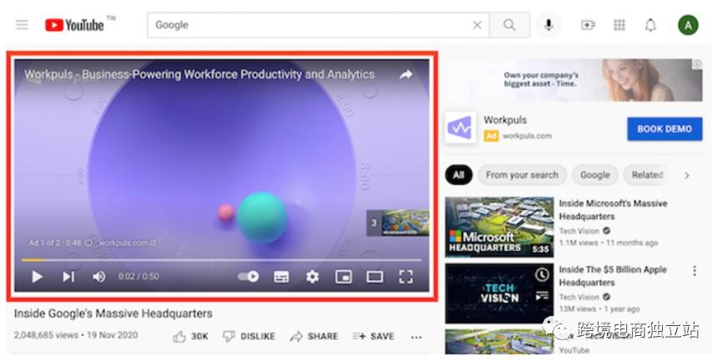The width and height of the screenshot is (722, 361).
Task: Click Tech Vision channel under Apple video
Action: tap(579, 297)
